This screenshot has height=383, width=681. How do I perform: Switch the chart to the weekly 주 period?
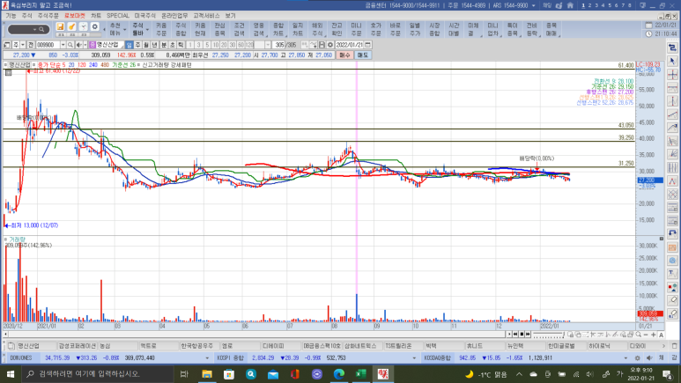[137, 45]
